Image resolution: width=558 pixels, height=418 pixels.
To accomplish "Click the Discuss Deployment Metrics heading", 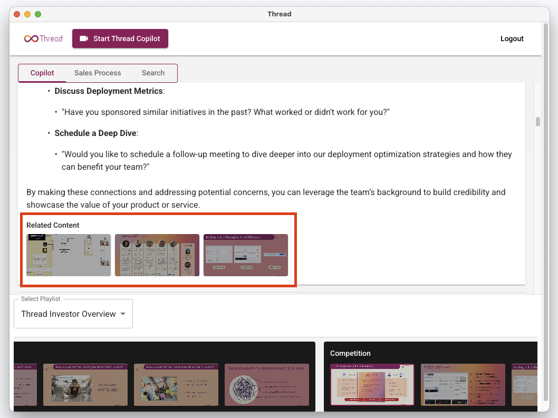I will 109,91.
